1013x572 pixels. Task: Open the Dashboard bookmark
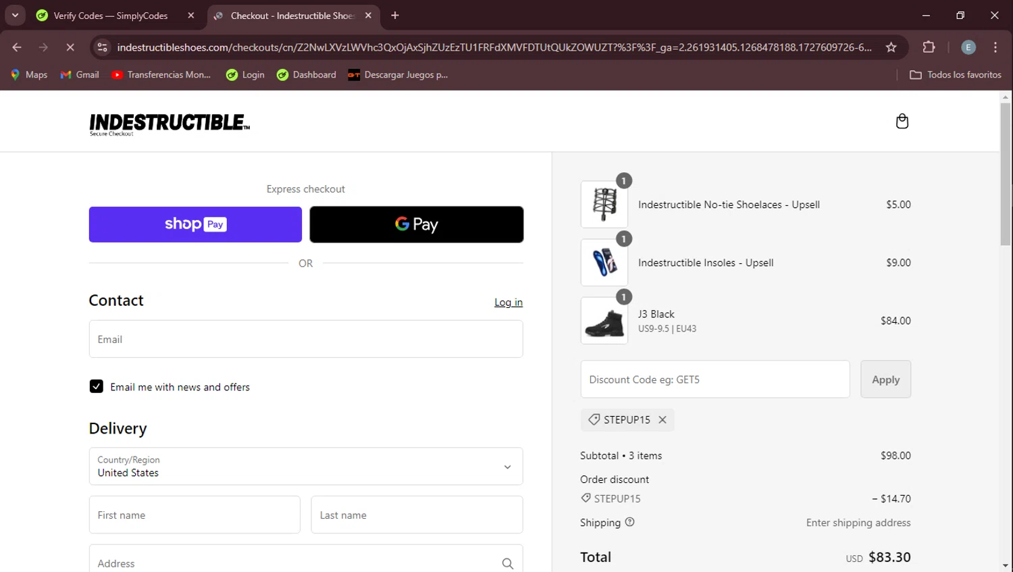[x=306, y=75]
